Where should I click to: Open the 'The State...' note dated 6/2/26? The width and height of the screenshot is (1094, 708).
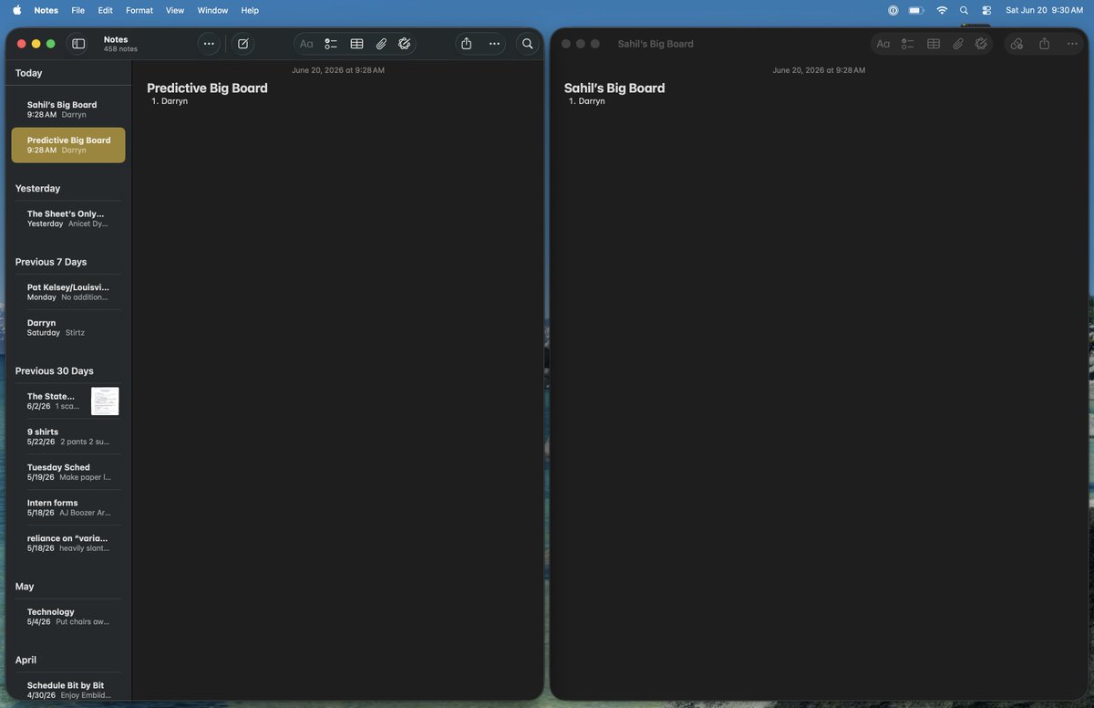(68, 401)
